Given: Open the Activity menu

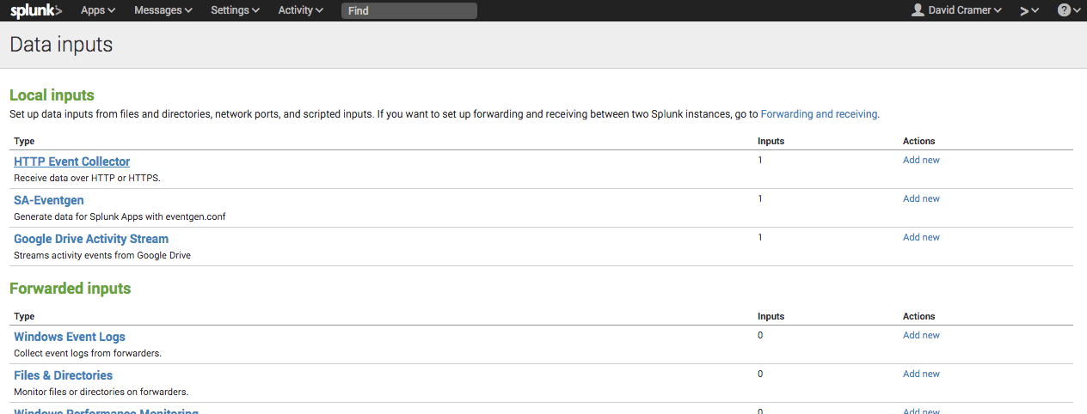Looking at the screenshot, I should [300, 10].
